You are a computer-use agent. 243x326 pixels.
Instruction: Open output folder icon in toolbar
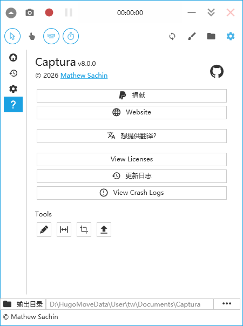pos(211,36)
